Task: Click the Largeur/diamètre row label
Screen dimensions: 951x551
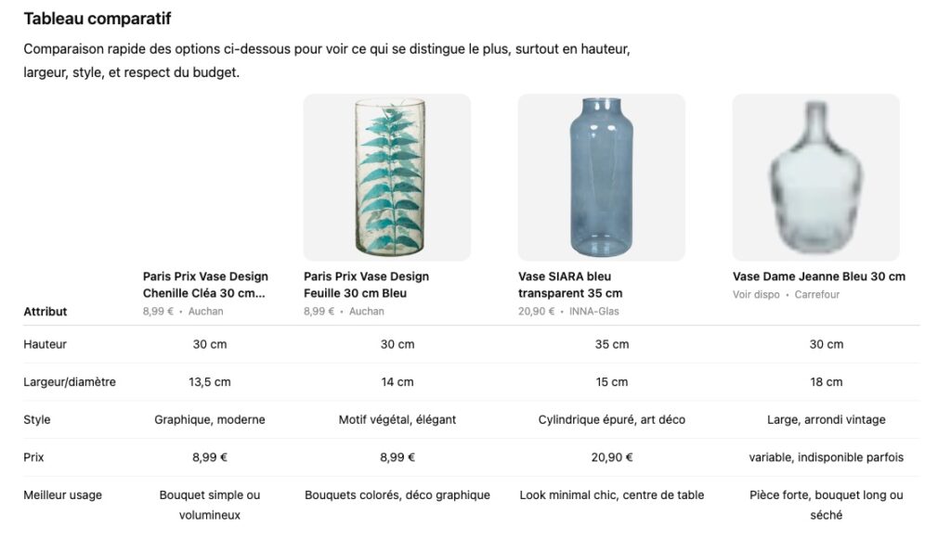Action: (x=70, y=382)
